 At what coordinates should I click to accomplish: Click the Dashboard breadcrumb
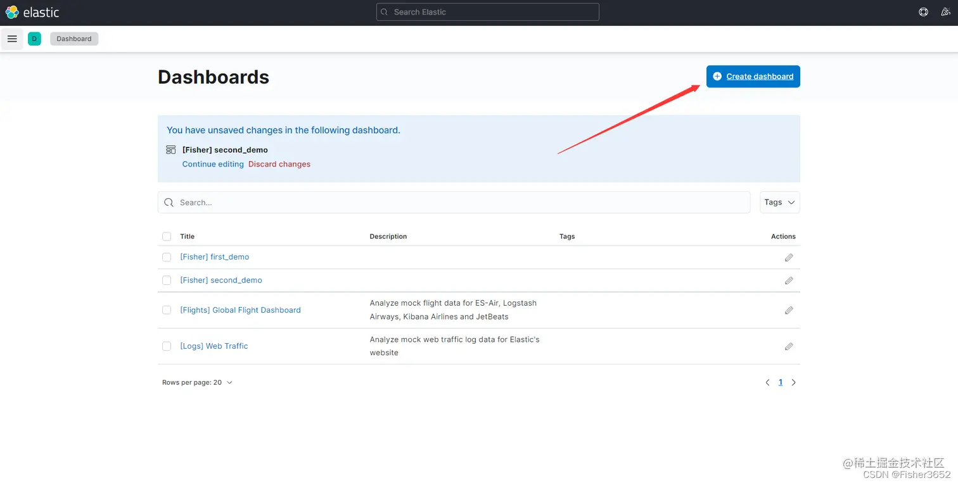74,39
